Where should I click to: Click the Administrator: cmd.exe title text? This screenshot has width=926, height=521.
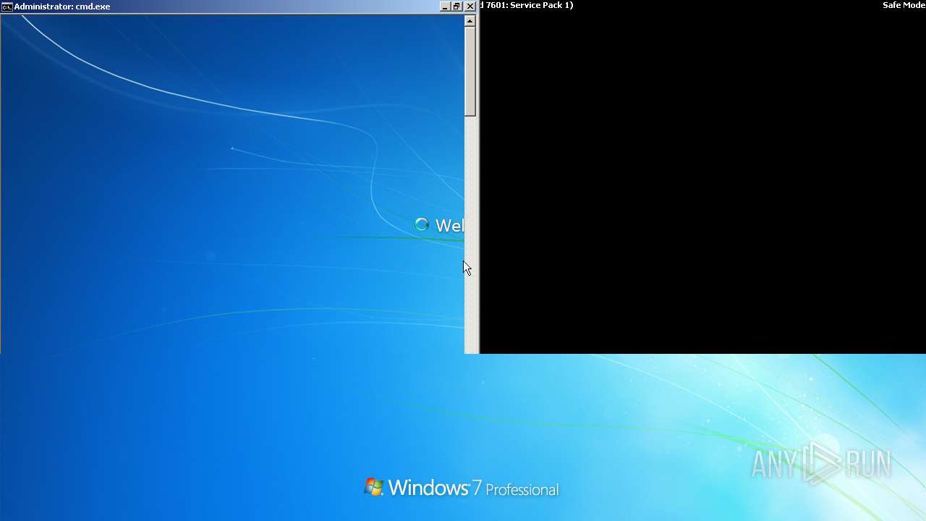click(62, 7)
